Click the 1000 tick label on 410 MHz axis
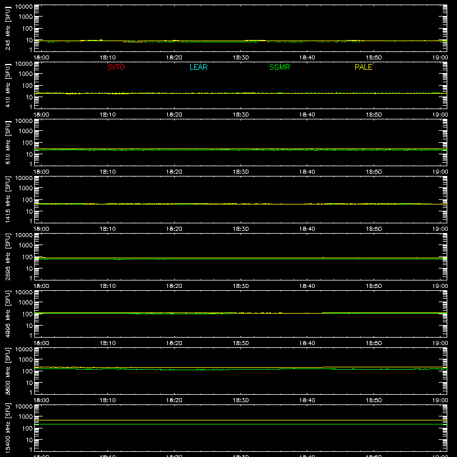 (26, 74)
